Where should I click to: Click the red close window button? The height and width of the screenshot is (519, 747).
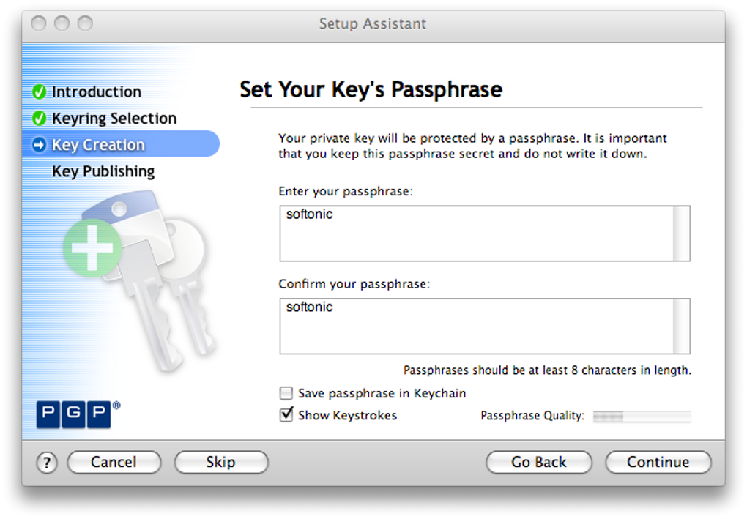click(x=39, y=23)
